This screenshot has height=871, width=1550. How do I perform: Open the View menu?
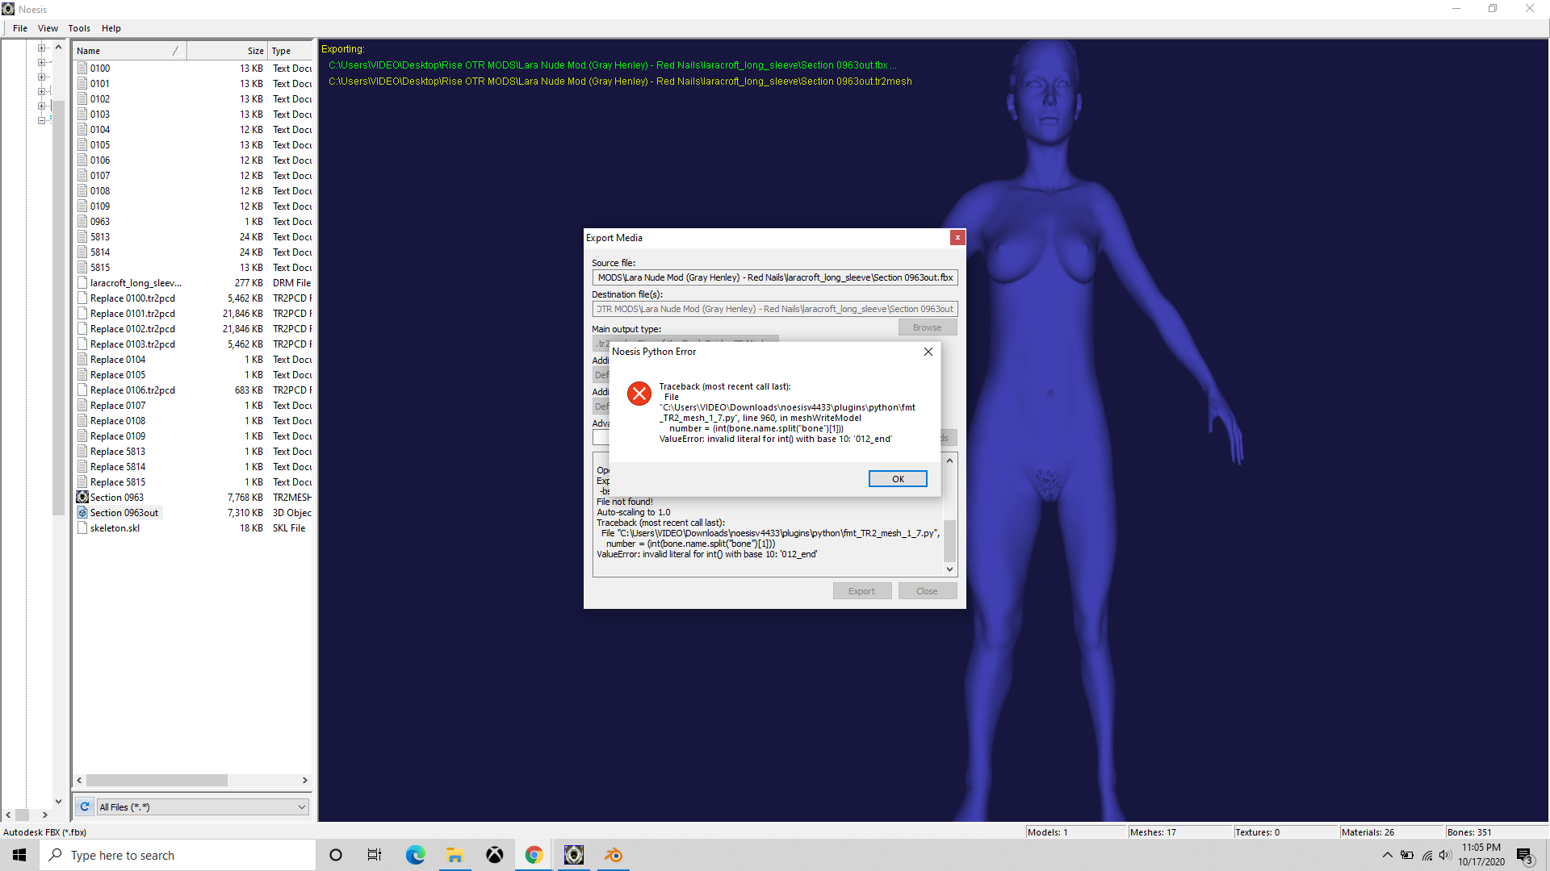pyautogui.click(x=48, y=28)
